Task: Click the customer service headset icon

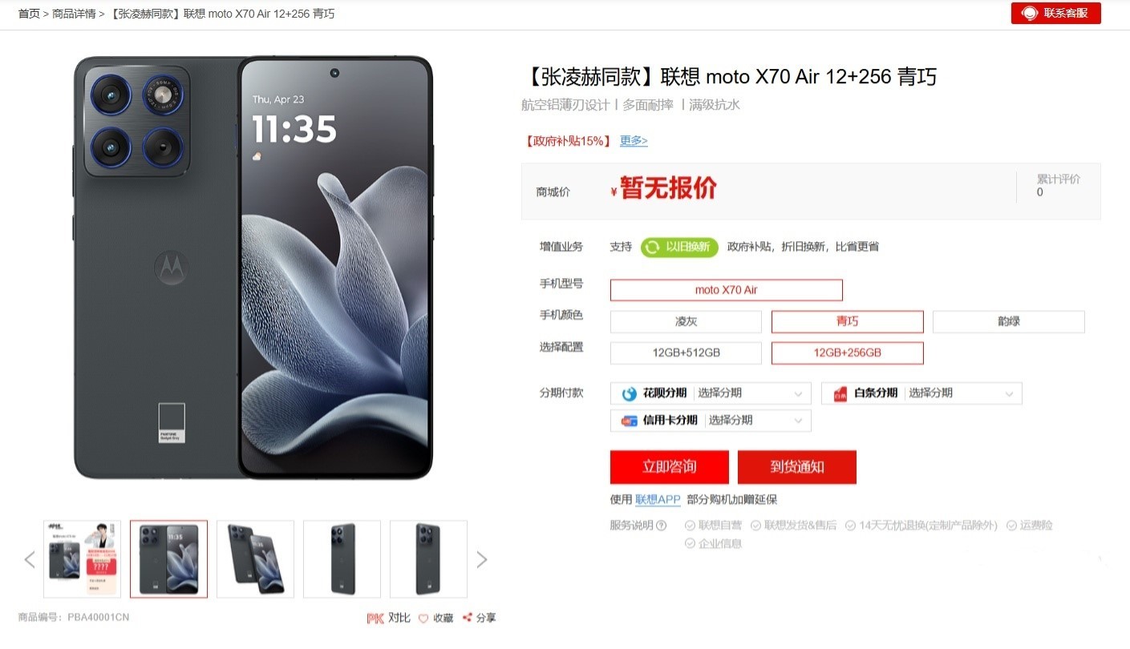Action: click(1030, 14)
